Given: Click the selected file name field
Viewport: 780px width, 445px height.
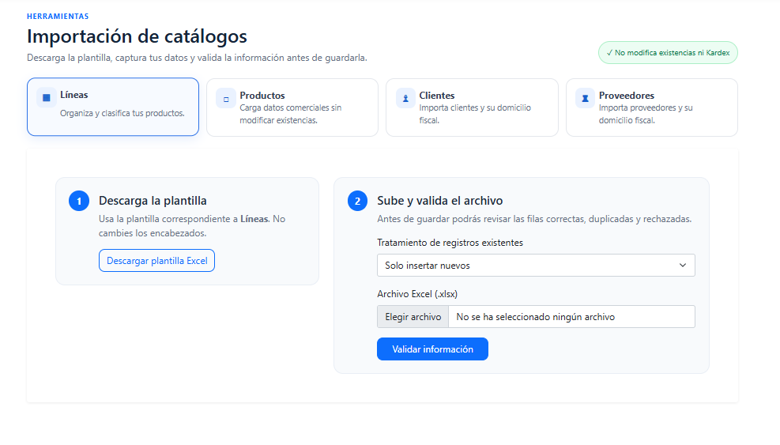Looking at the screenshot, I should pos(571,317).
